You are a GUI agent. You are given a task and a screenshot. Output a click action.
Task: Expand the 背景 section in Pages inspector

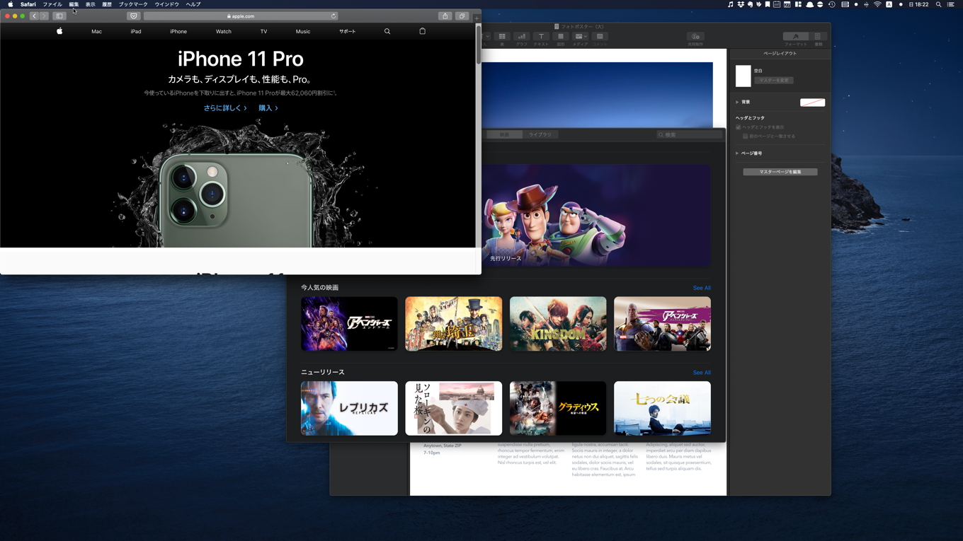point(737,102)
